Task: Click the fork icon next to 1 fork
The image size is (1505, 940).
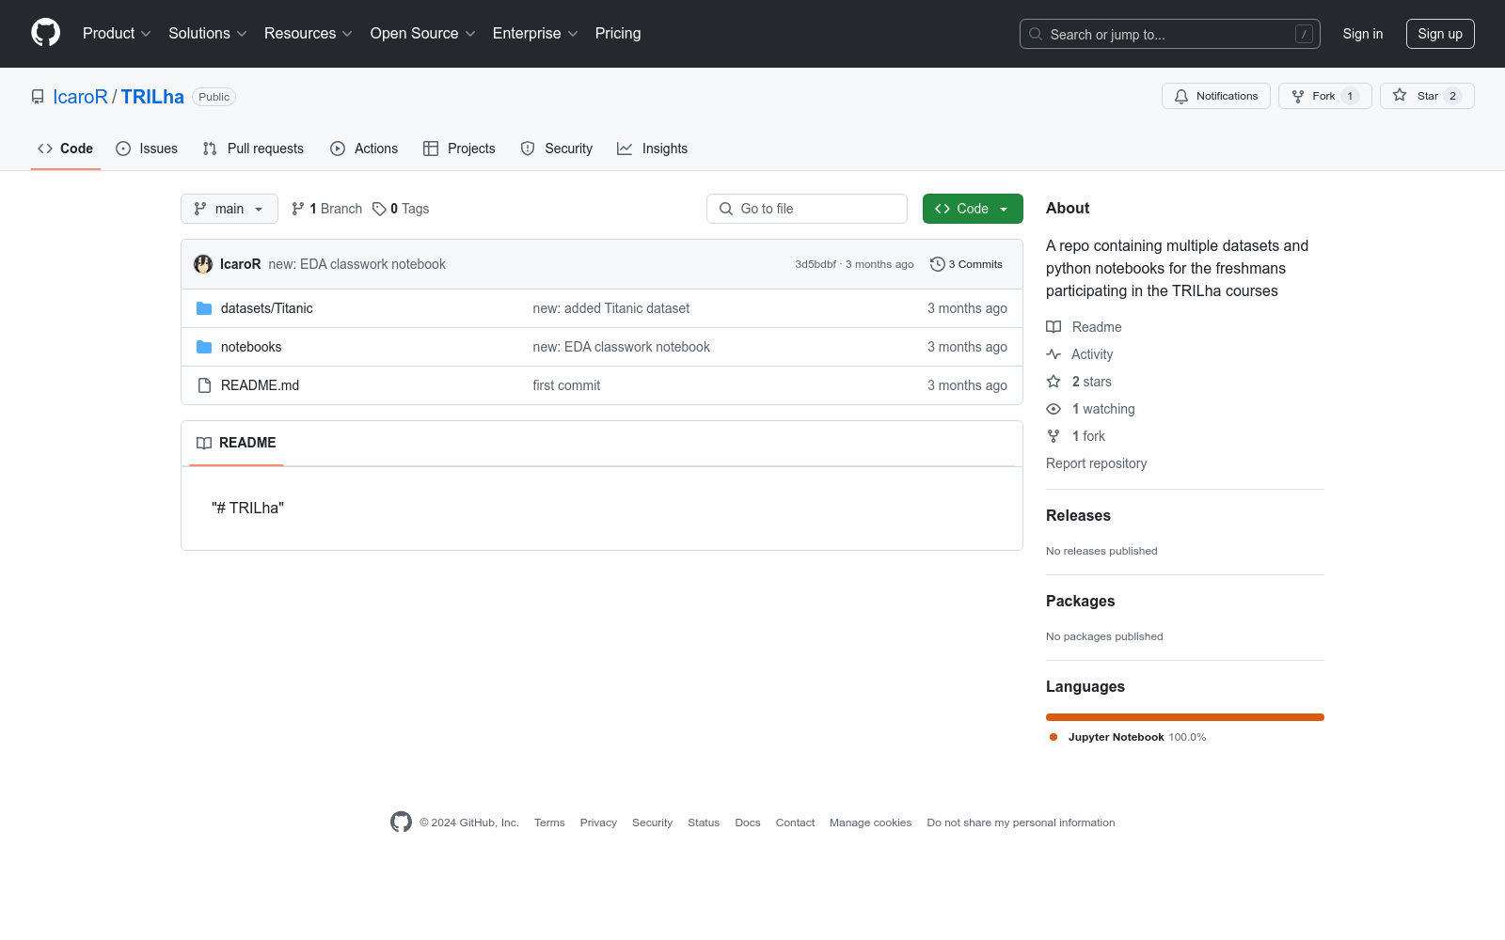Action: [1053, 436]
